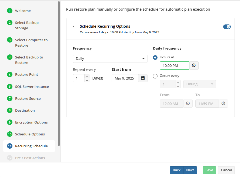The height and width of the screenshot is (177, 243).
Task: Click the step 5 Restore Point circle icon
Action: [10, 75]
